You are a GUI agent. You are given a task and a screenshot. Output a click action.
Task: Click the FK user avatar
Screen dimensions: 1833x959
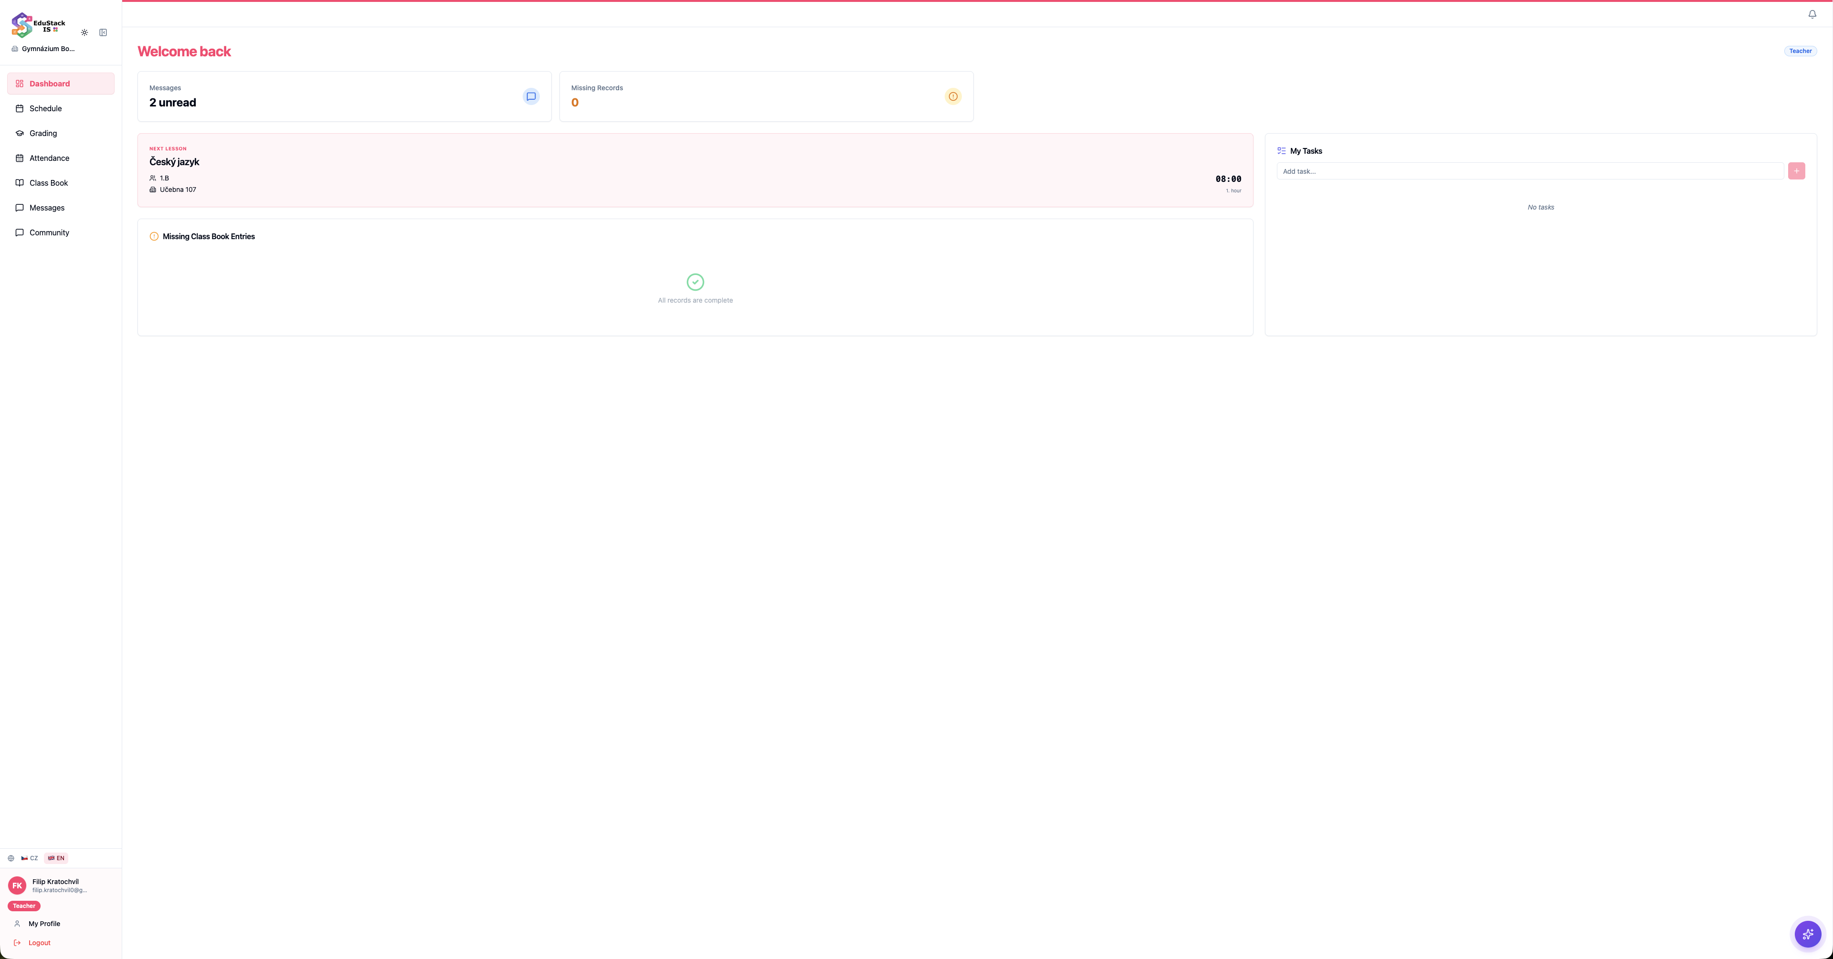tap(17, 885)
